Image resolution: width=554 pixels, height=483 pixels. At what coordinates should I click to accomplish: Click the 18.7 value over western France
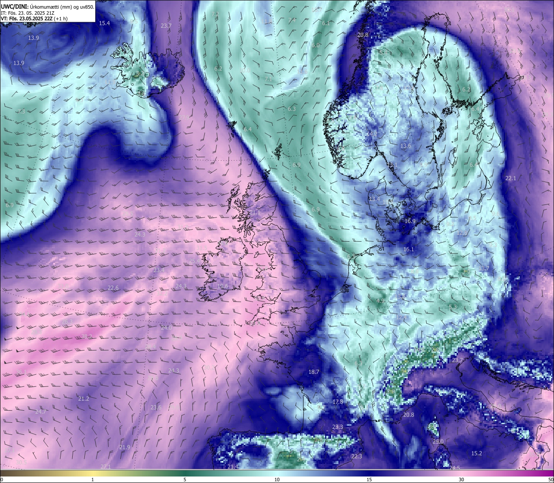pyautogui.click(x=314, y=372)
